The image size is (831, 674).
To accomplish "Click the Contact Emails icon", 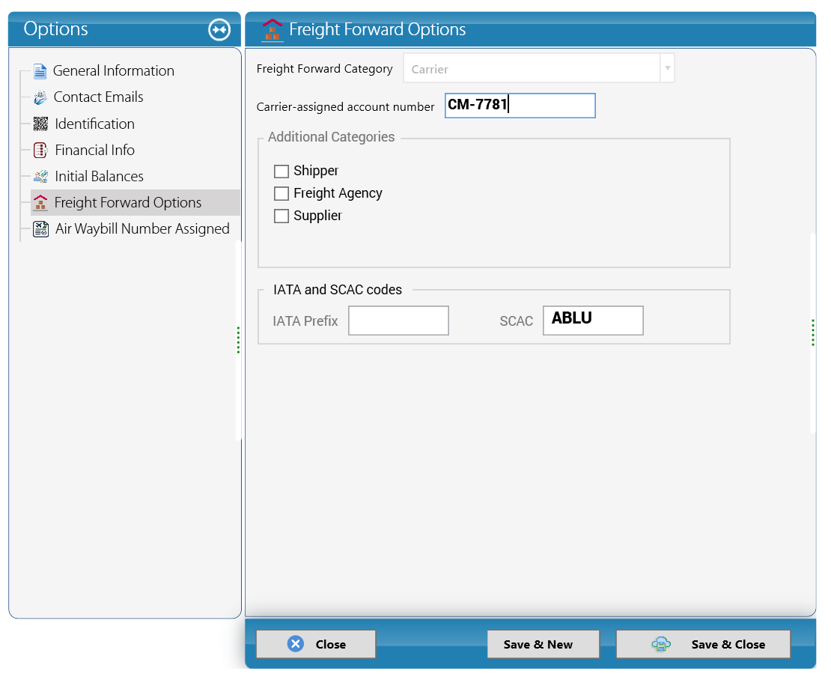I will click(40, 97).
